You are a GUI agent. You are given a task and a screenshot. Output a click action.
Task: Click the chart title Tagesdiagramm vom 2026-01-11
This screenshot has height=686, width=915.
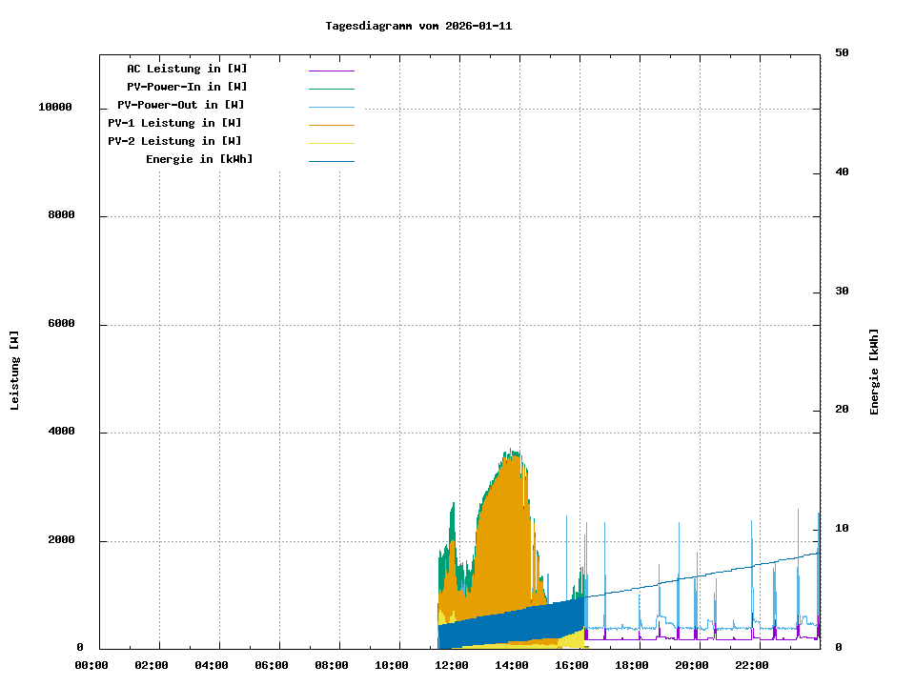pyautogui.click(x=418, y=26)
